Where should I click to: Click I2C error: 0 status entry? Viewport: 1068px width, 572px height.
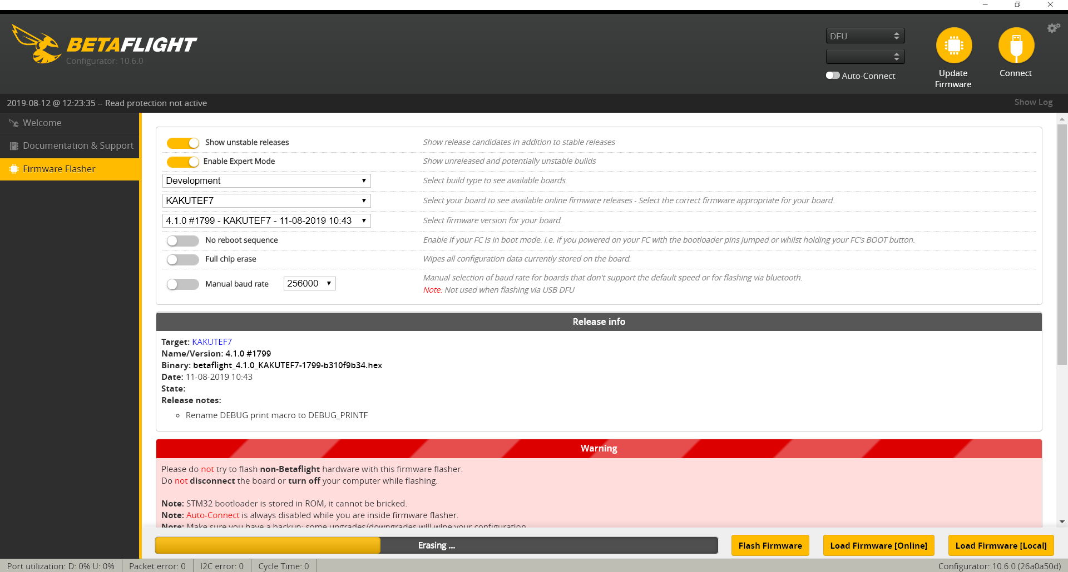click(x=222, y=566)
